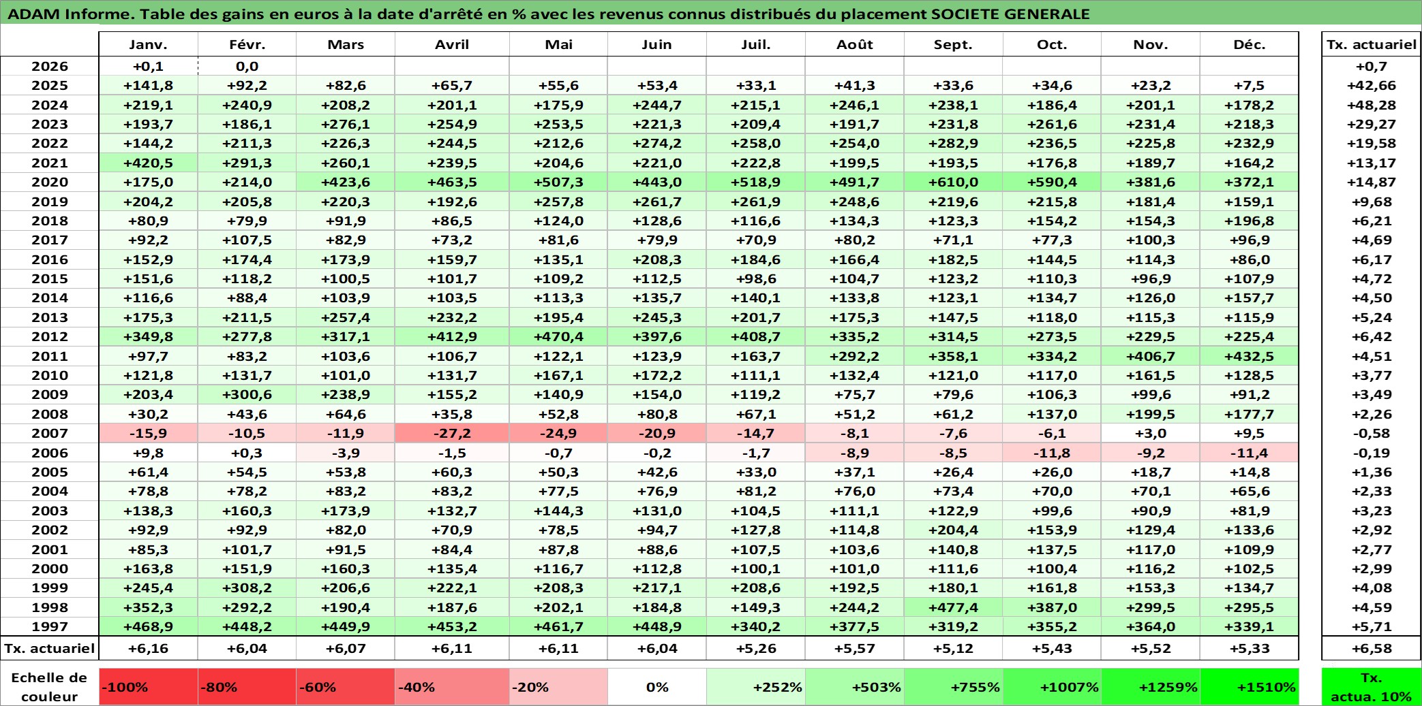Click the -100% red color scale swatch

pos(149,687)
